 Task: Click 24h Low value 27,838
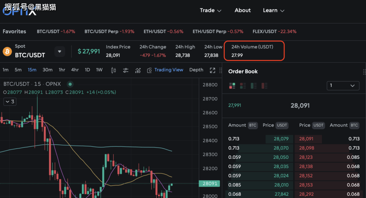click(x=211, y=55)
